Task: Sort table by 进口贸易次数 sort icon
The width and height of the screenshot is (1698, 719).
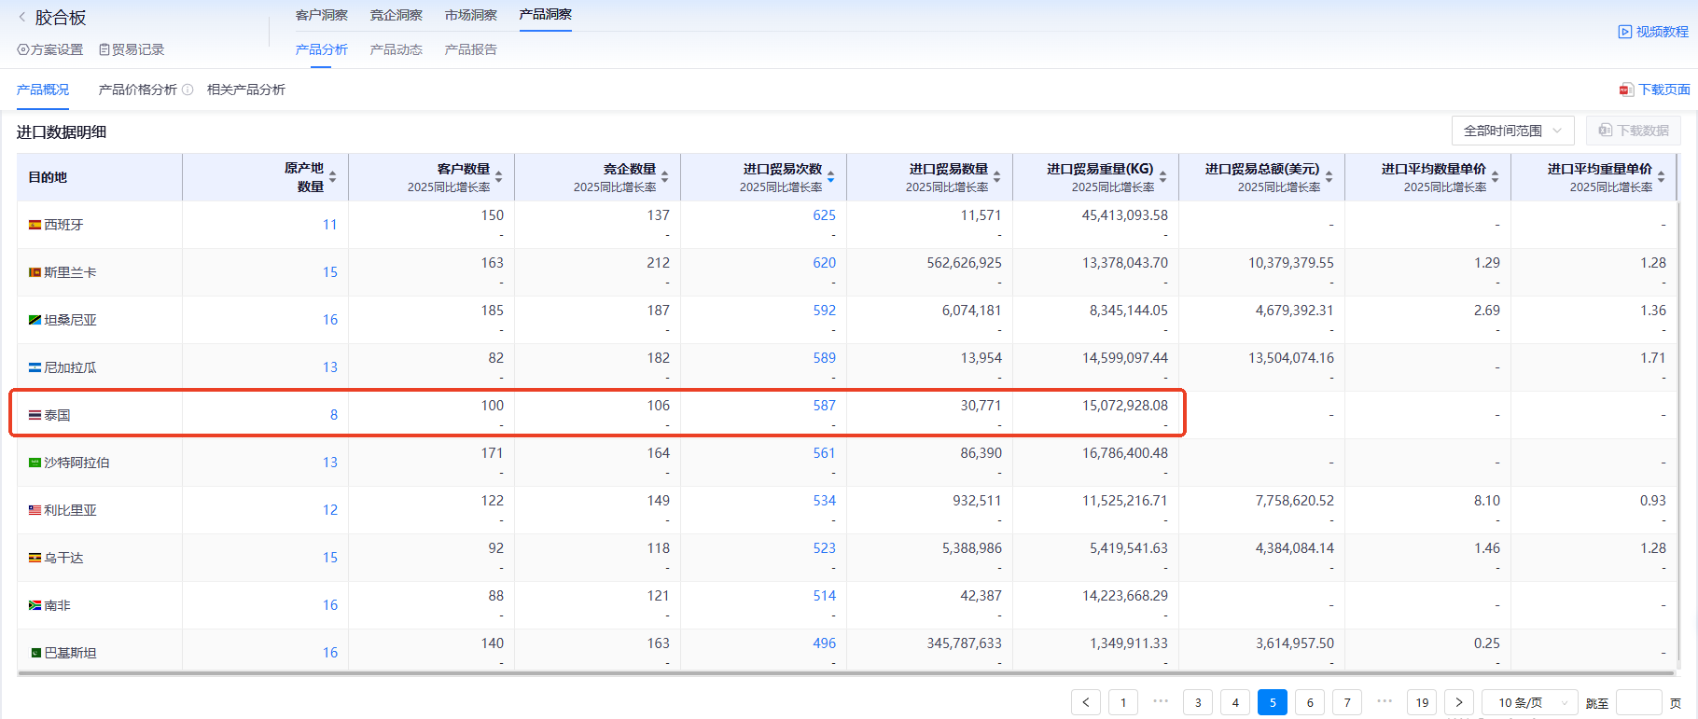Action: click(830, 177)
